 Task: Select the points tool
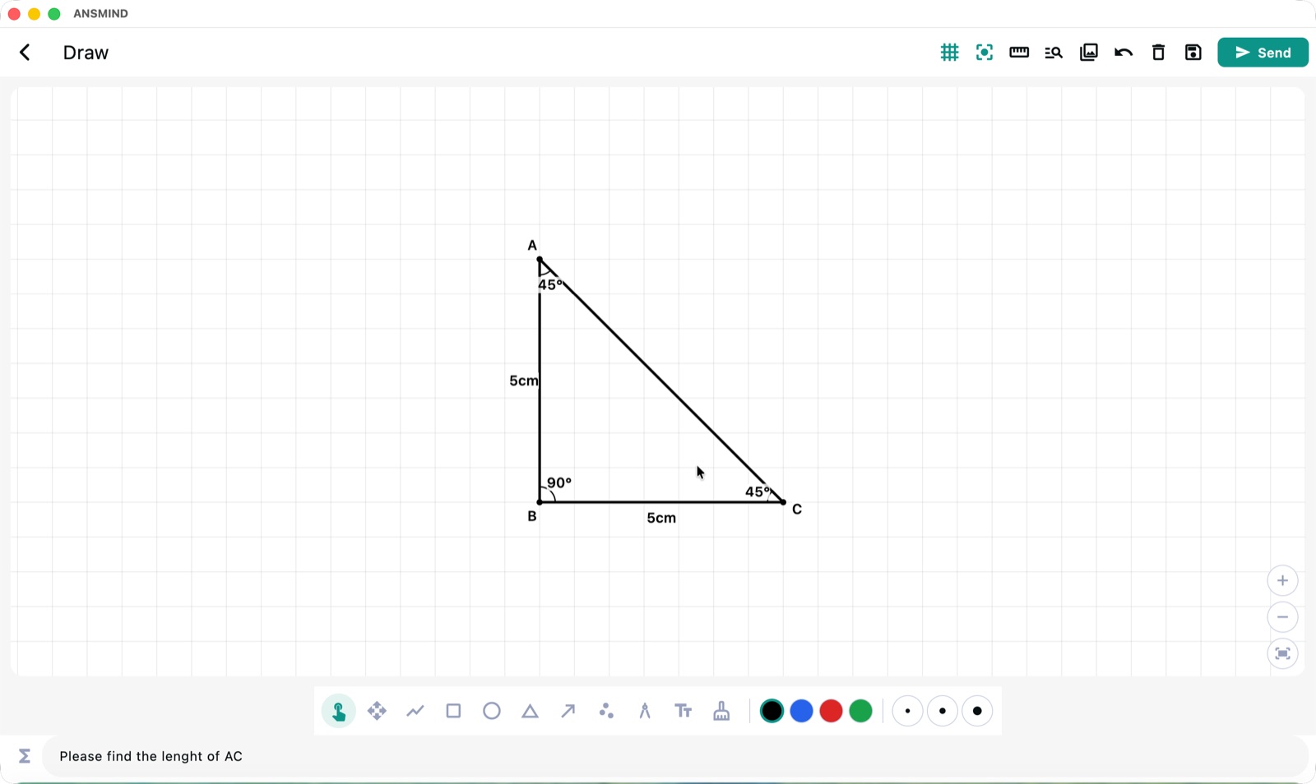(606, 711)
